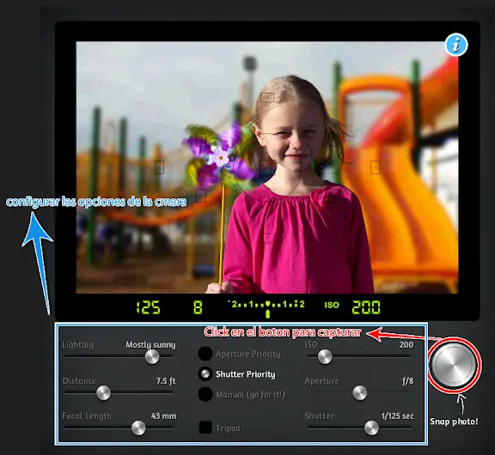
Task: Click the top autofocus point on girl's hair
Action: pyautogui.click(x=267, y=98)
